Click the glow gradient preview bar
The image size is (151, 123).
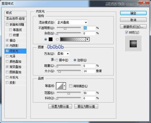tap(73, 39)
